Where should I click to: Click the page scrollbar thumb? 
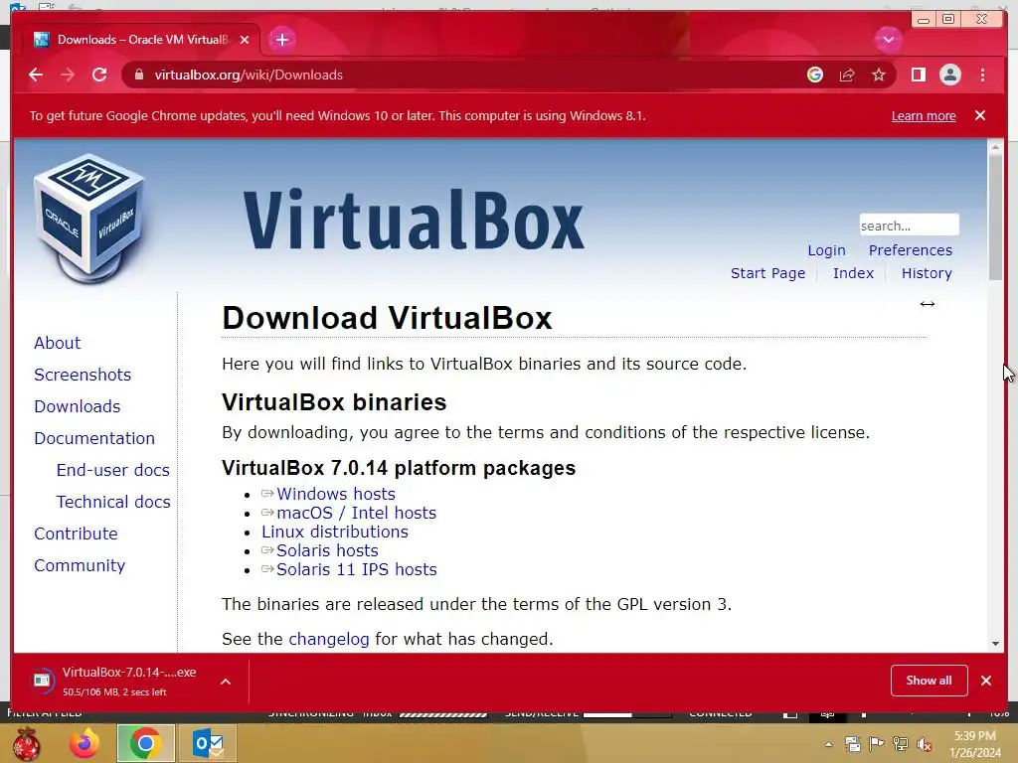[x=995, y=218]
